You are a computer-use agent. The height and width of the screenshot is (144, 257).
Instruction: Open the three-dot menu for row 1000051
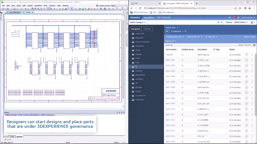pos(252,55)
